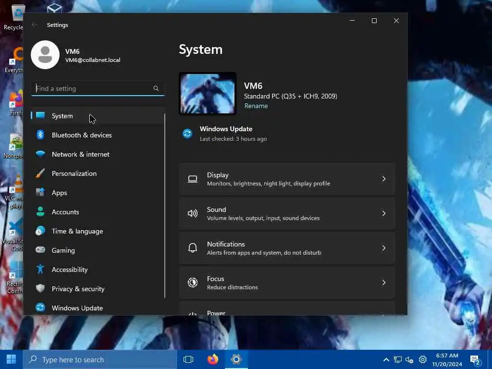Screen dimensions: 492x369
Task: Click the Settings gear taskbar button
Action: point(236,359)
